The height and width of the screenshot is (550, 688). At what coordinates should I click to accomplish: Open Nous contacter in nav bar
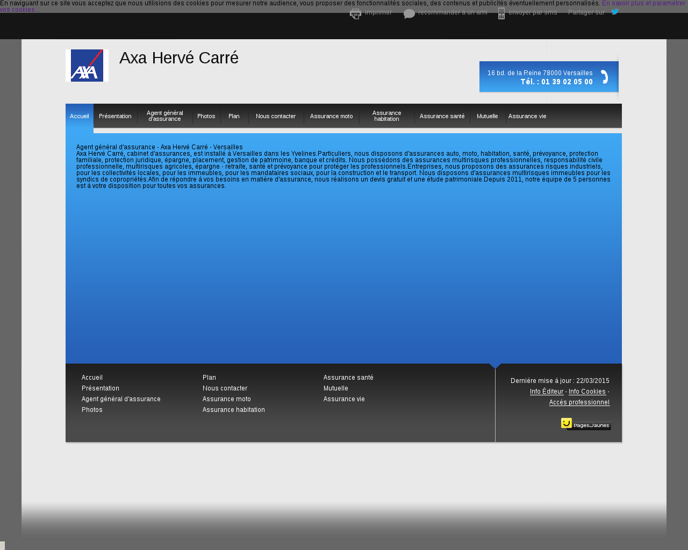pyautogui.click(x=276, y=116)
